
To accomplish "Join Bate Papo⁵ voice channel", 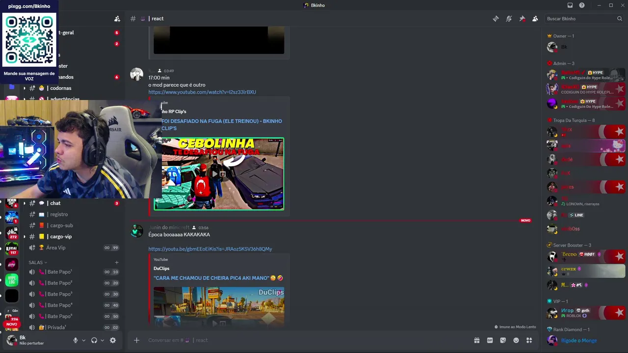I will pyautogui.click(x=74, y=316).
